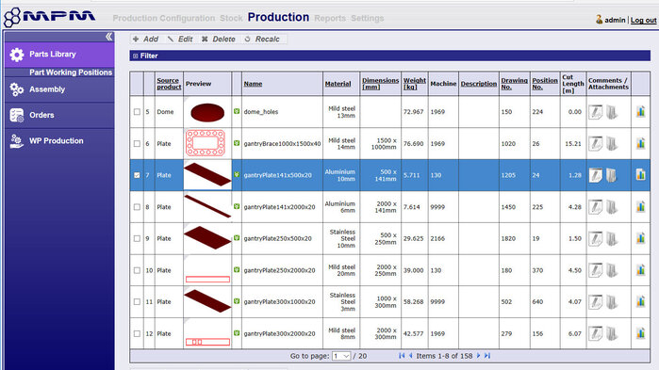Click green status icon beside dome_holes

tap(237, 111)
